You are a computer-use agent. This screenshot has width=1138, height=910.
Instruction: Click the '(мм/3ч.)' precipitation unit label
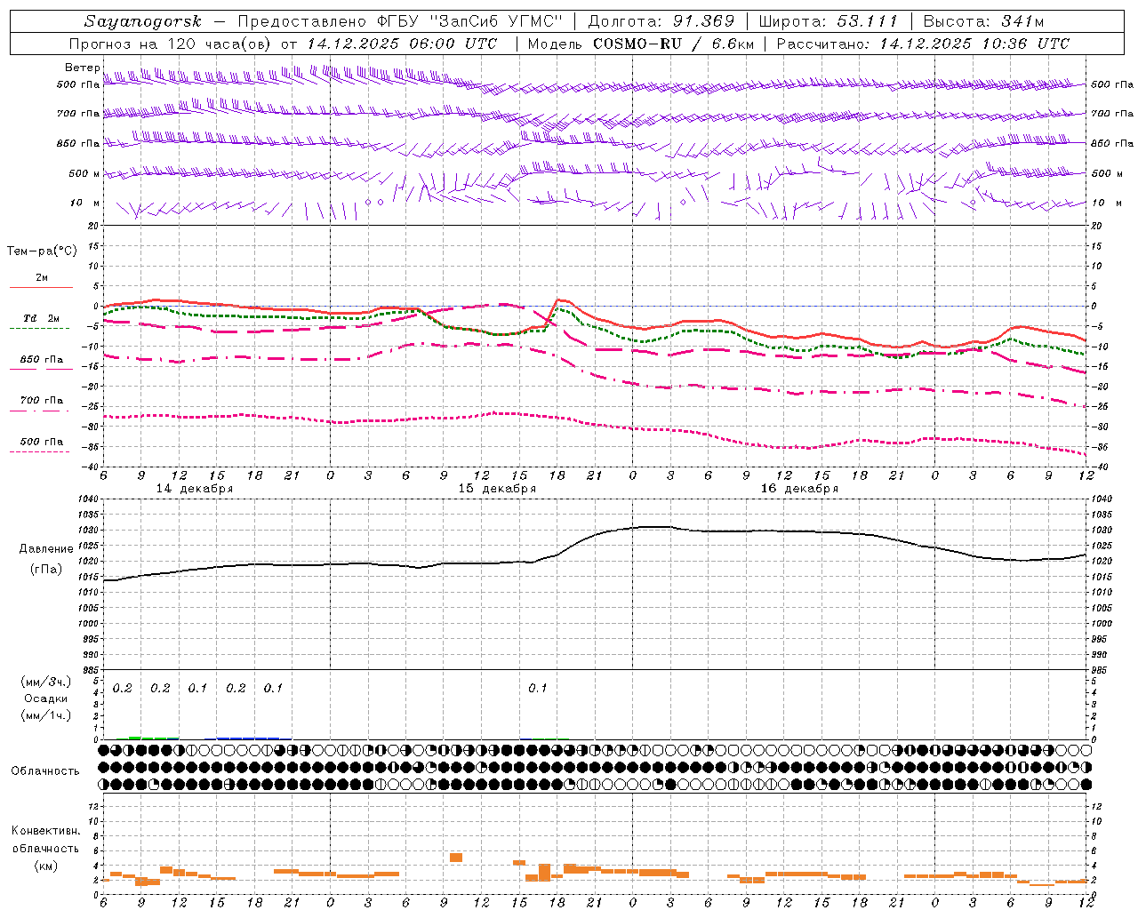pyautogui.click(x=46, y=682)
